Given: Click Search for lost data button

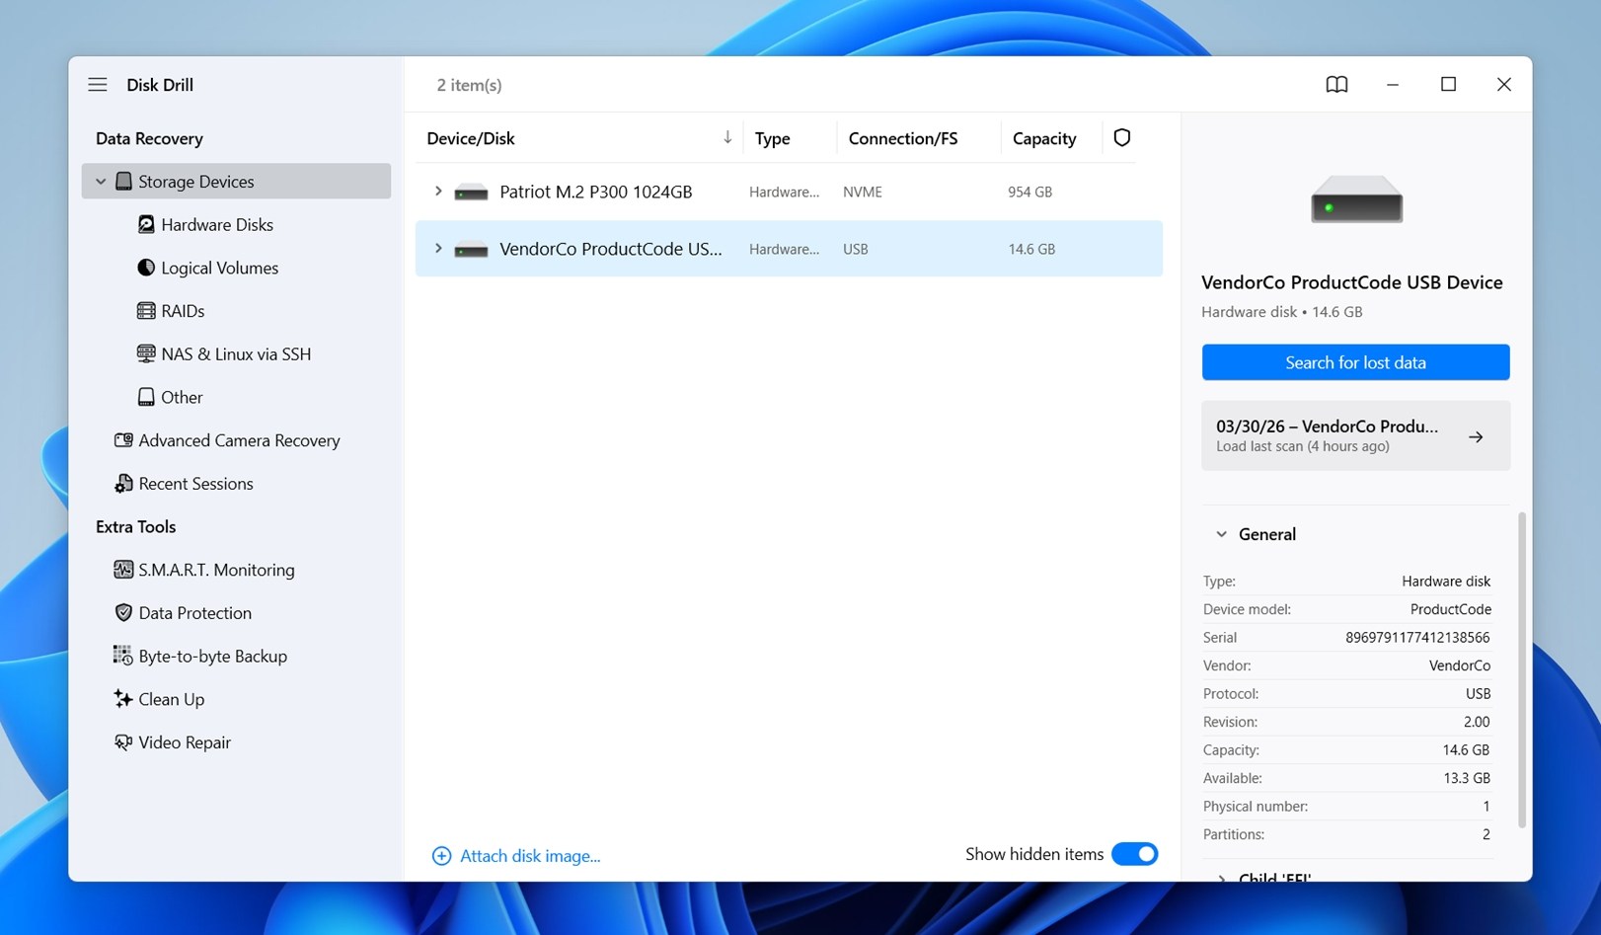Looking at the screenshot, I should 1355,362.
